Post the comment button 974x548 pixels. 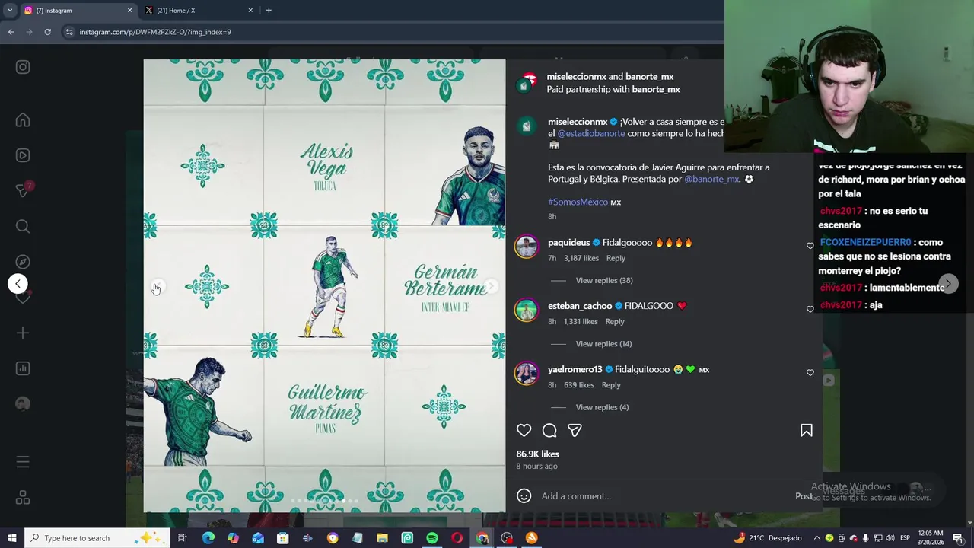pos(804,496)
